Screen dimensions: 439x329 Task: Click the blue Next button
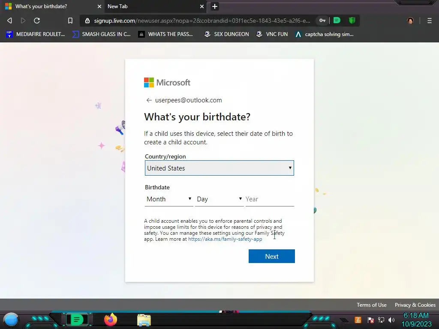271,256
